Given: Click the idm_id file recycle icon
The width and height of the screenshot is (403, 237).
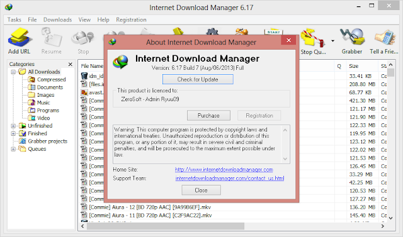Looking at the screenshot, I should tap(84, 75).
